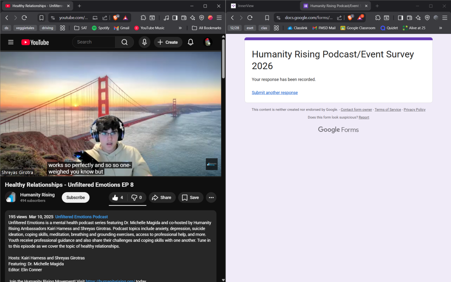Like the Healthy Relationships video
The image size is (451, 282).
tap(118, 198)
